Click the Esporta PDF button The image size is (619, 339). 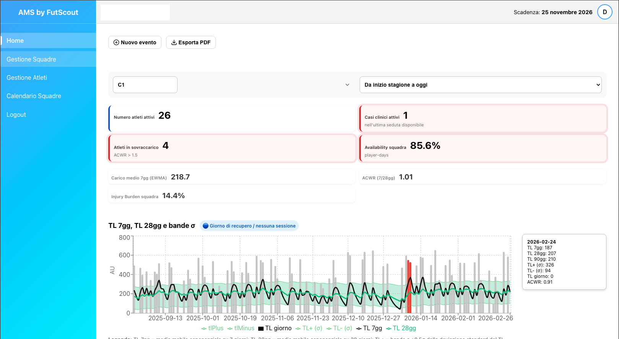tap(191, 42)
